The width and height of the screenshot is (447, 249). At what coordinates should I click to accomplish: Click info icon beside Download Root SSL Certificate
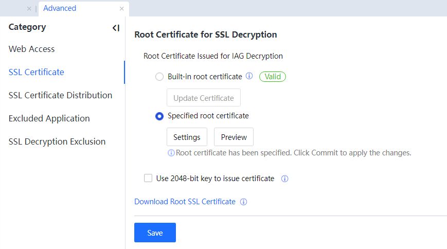click(x=244, y=202)
